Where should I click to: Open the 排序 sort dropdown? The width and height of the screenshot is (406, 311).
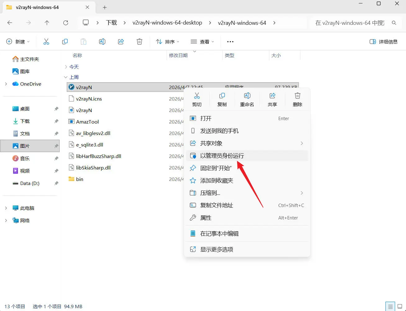[168, 42]
